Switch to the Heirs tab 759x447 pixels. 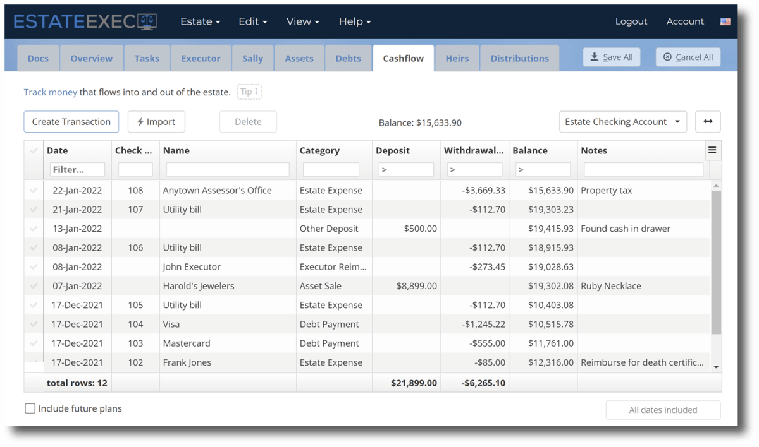(457, 57)
